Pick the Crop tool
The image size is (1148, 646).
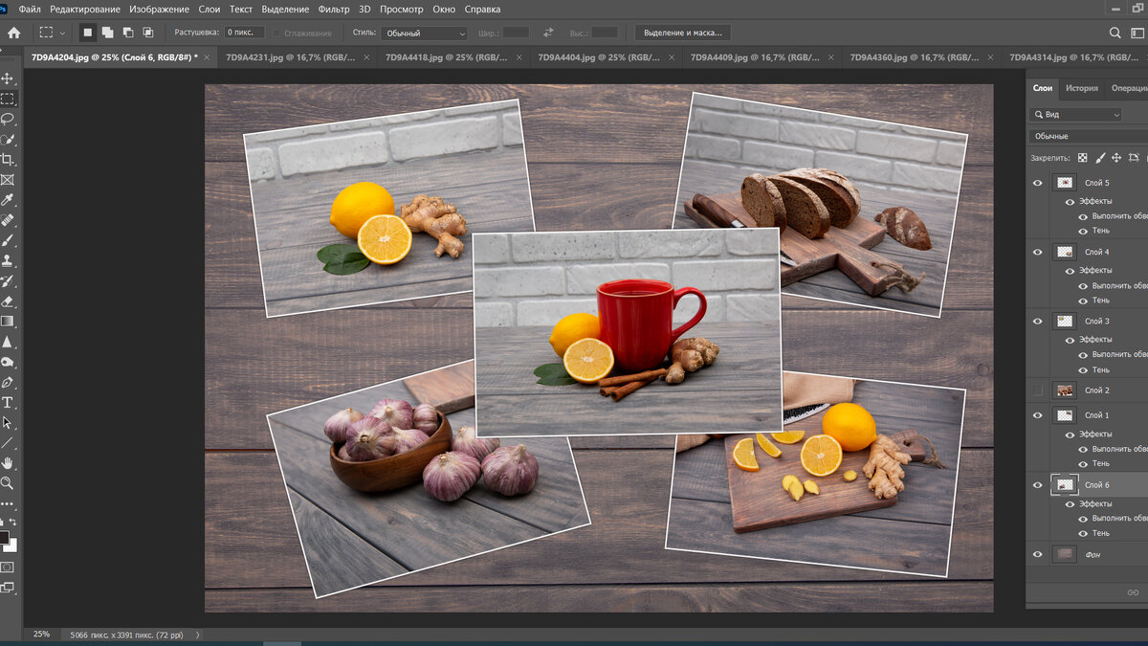point(8,160)
